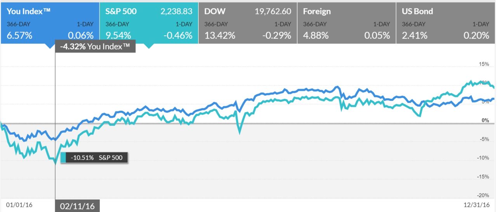Click the S&P 500 value 2,238.83
497x212 pixels.
(177, 12)
